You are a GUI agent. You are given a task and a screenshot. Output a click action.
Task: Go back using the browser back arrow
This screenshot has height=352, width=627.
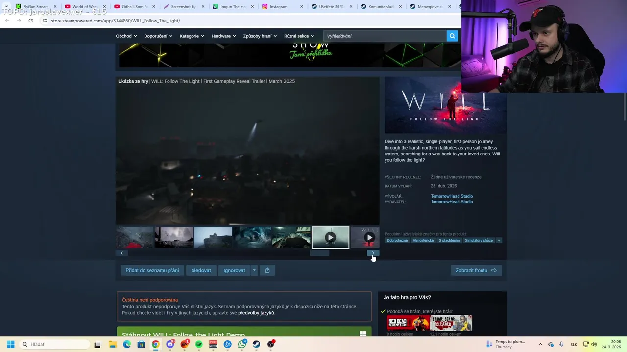point(7,21)
